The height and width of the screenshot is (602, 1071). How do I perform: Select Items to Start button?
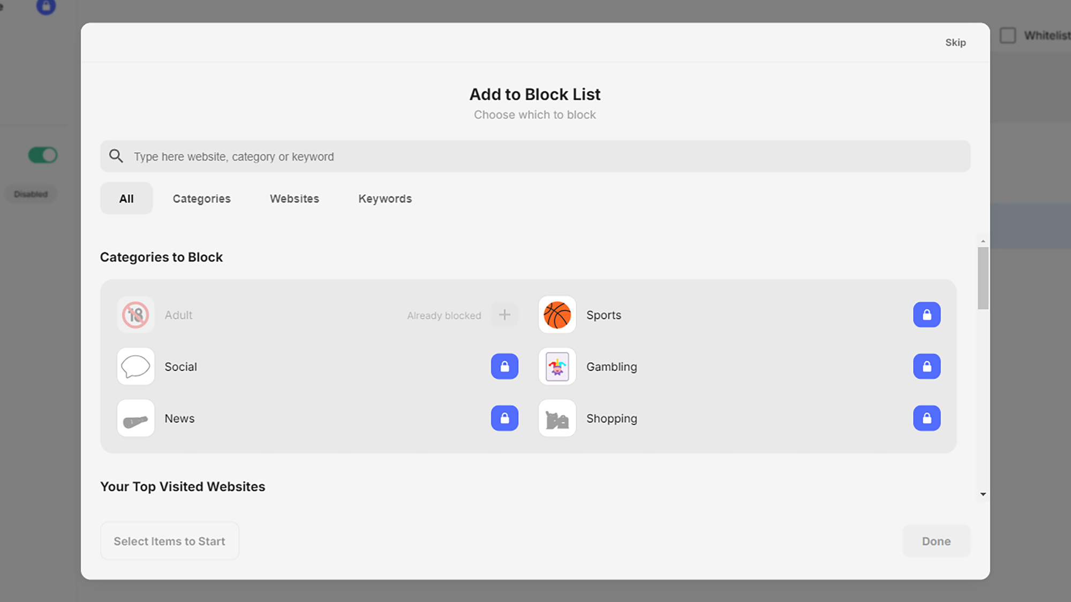point(169,541)
